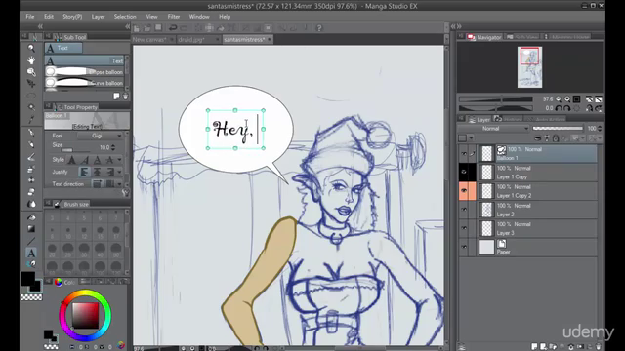Click delete layer trash icon at bottom right

pyautogui.click(x=598, y=347)
